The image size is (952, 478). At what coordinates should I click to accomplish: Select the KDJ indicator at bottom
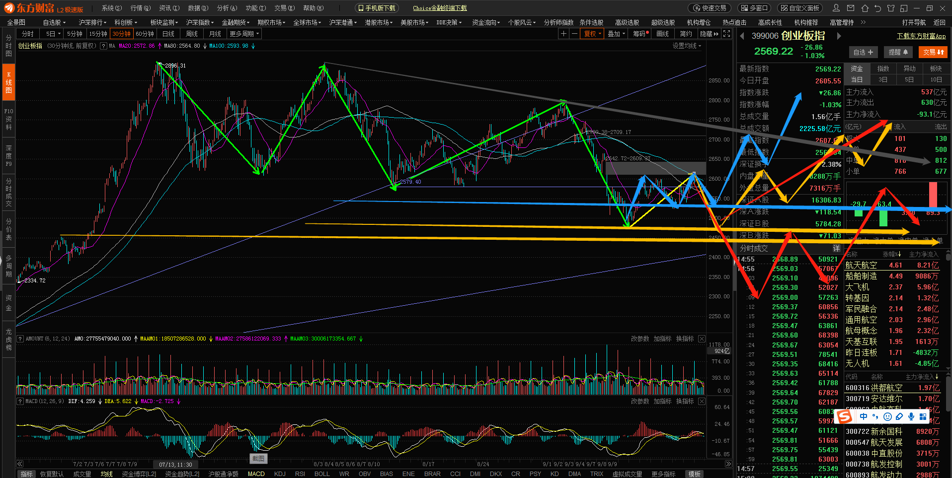click(x=280, y=474)
